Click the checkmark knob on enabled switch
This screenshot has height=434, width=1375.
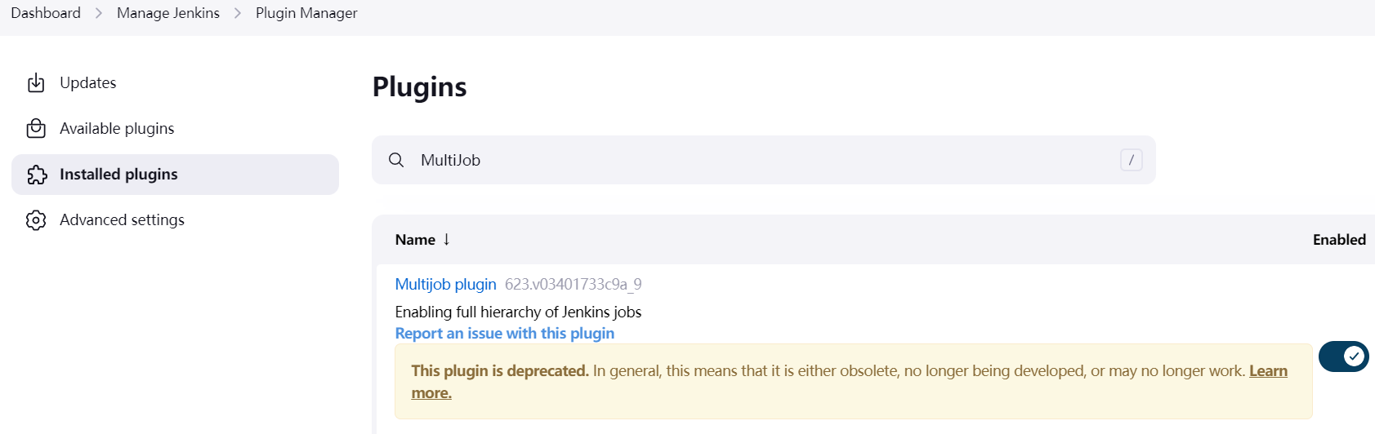coord(1355,356)
